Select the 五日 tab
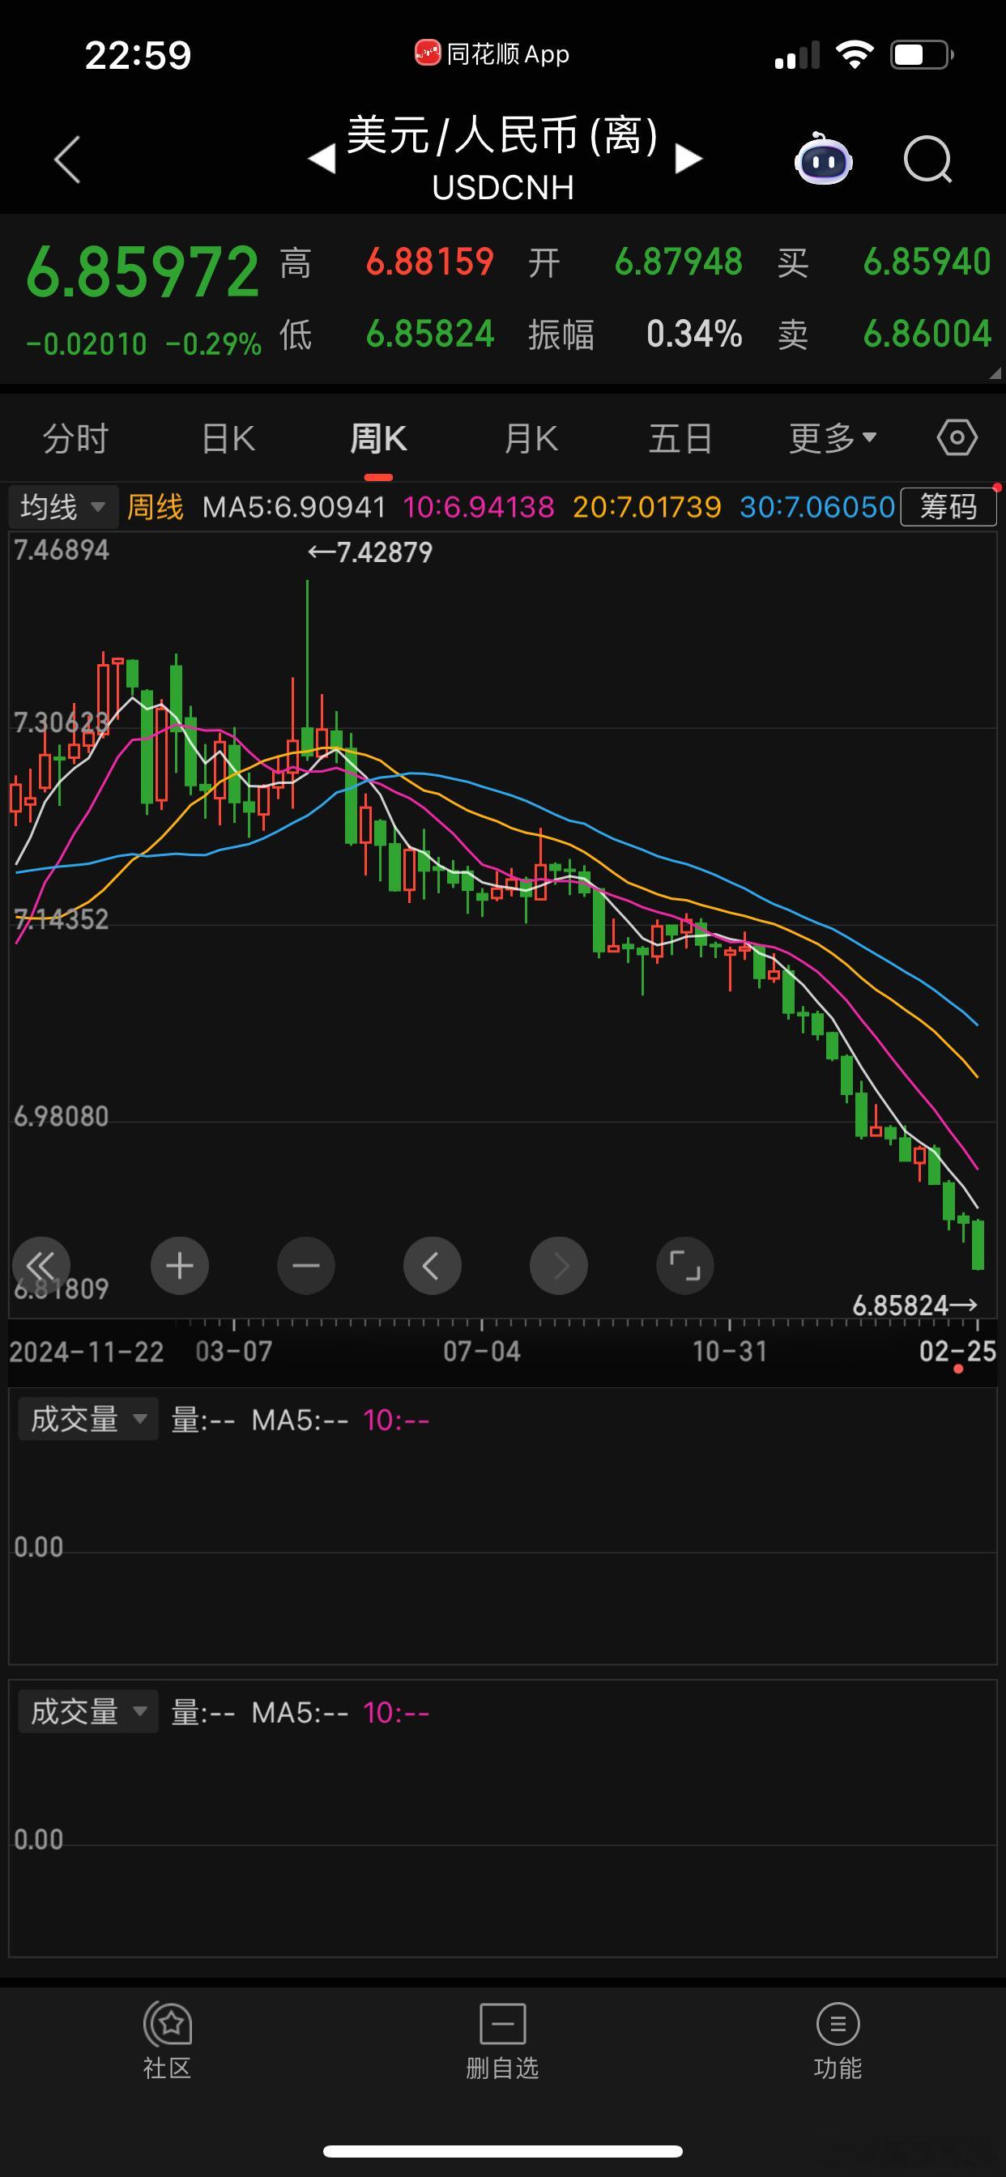The image size is (1006, 2177). click(x=680, y=439)
